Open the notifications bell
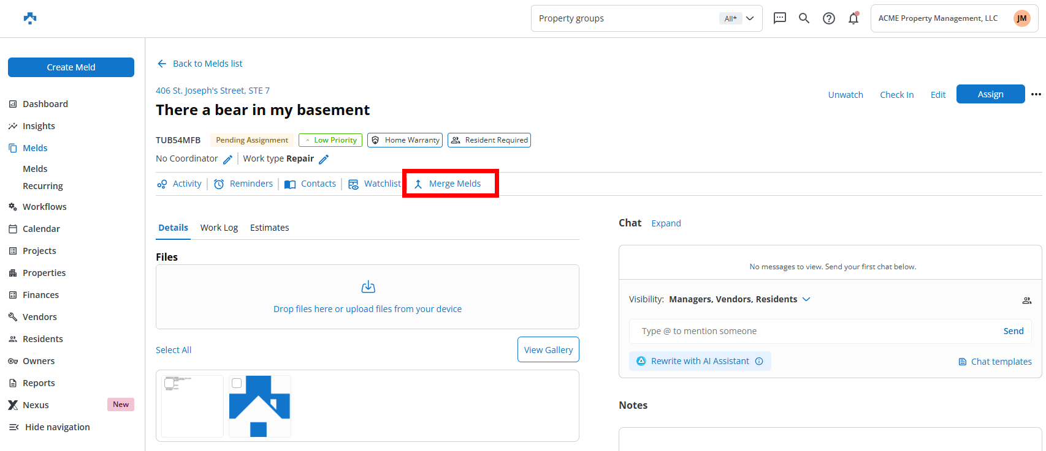 pos(853,18)
